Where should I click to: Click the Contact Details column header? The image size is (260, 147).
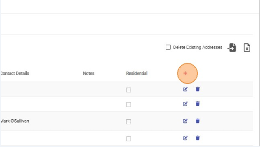point(15,73)
